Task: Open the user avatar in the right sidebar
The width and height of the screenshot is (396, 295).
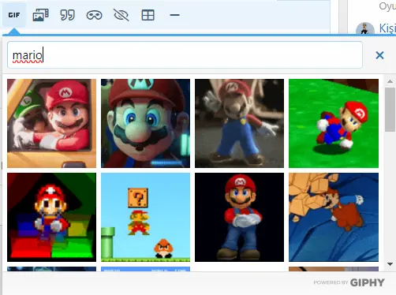Action: (365, 29)
